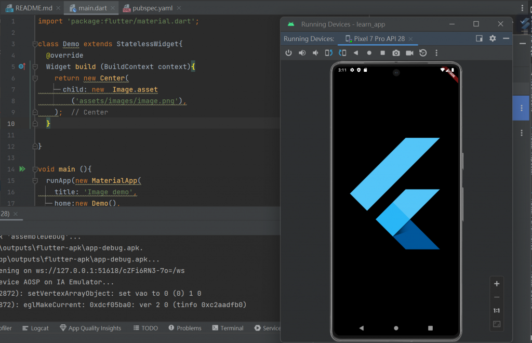Open TODO tool window

point(146,328)
